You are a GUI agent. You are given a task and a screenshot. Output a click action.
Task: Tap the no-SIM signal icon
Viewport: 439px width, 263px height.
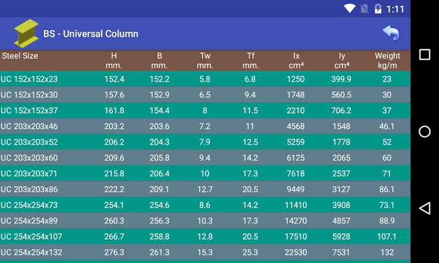pyautogui.click(x=364, y=9)
